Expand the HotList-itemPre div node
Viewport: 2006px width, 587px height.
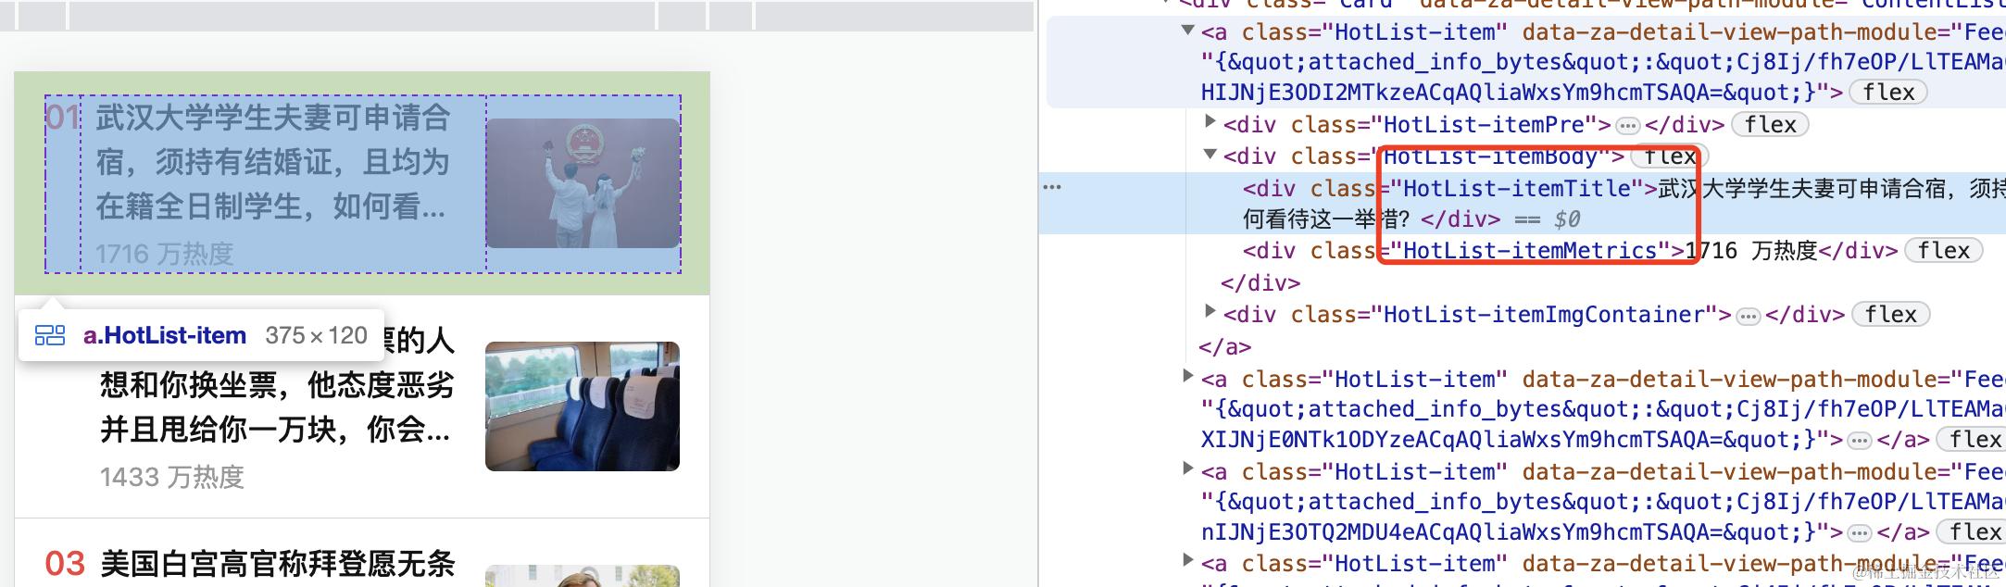(1210, 121)
